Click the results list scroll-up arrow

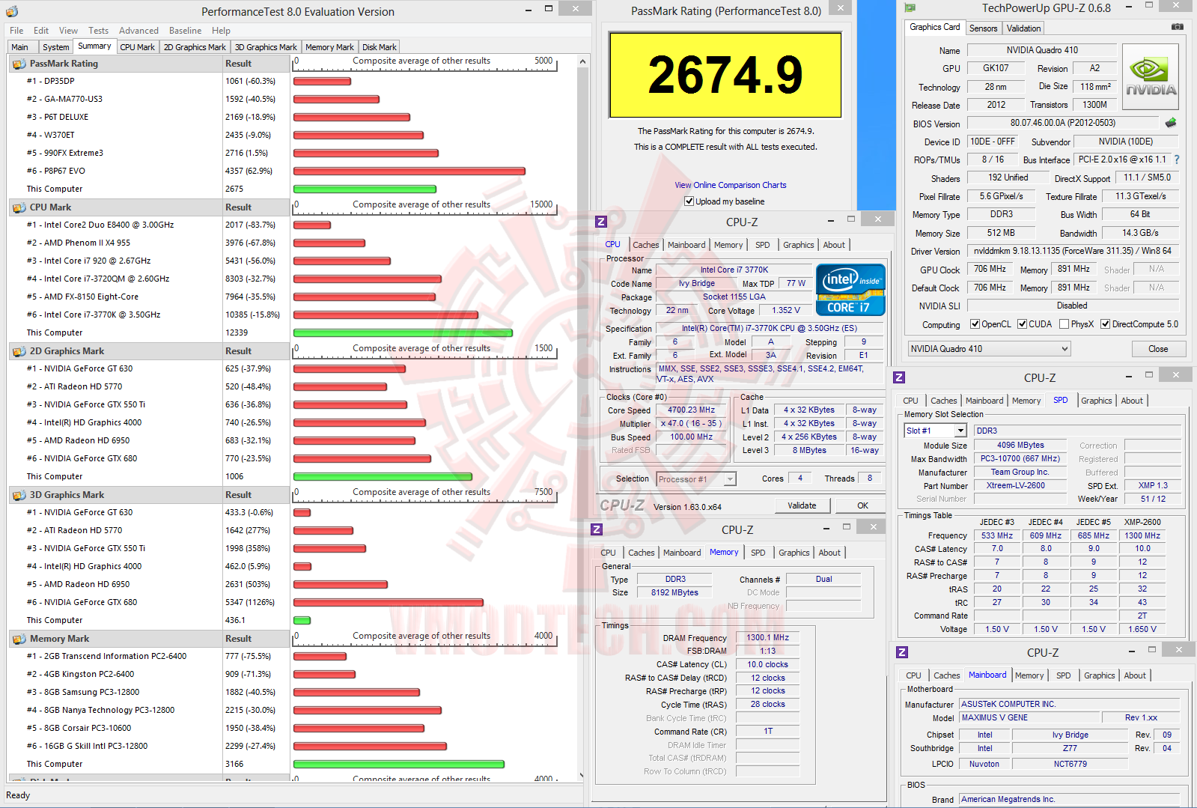pos(582,61)
